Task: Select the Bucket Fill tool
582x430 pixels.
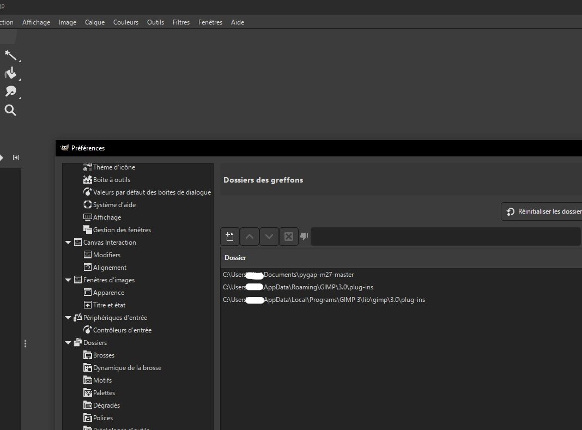Action: [10, 73]
